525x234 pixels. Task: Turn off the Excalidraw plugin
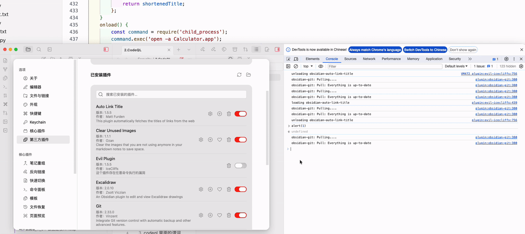point(240,189)
